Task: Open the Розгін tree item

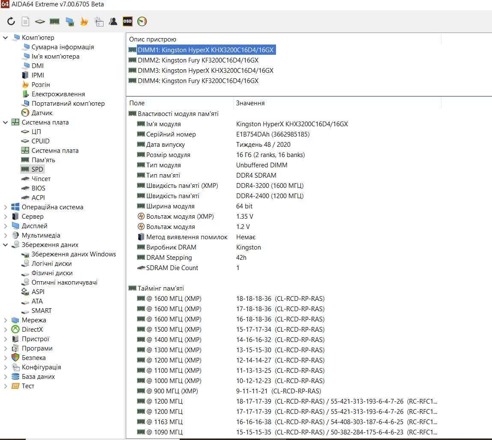Action: click(41, 85)
